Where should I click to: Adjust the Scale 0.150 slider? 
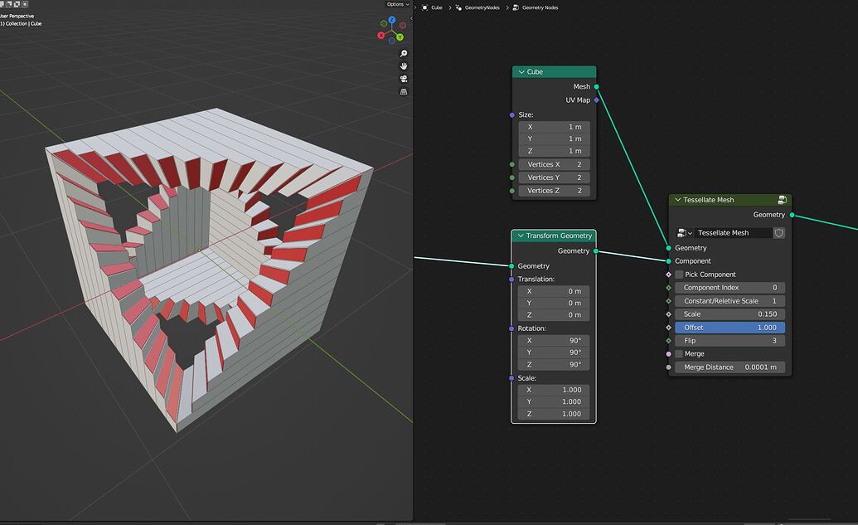pos(730,314)
